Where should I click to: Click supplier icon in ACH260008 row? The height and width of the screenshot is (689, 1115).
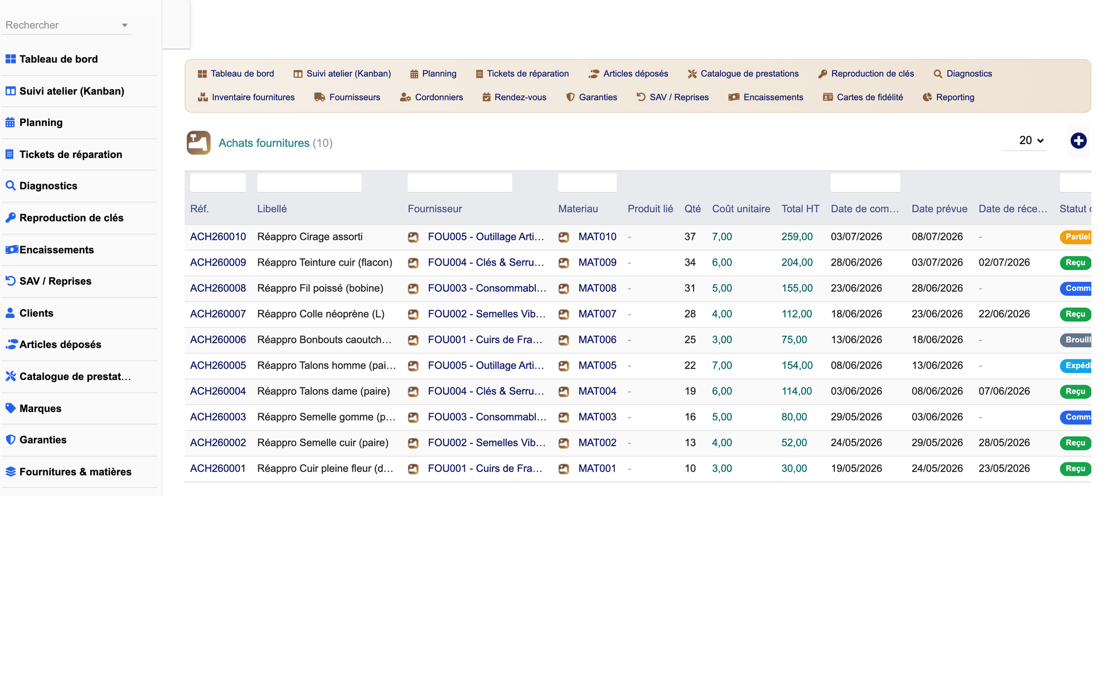pyautogui.click(x=413, y=289)
